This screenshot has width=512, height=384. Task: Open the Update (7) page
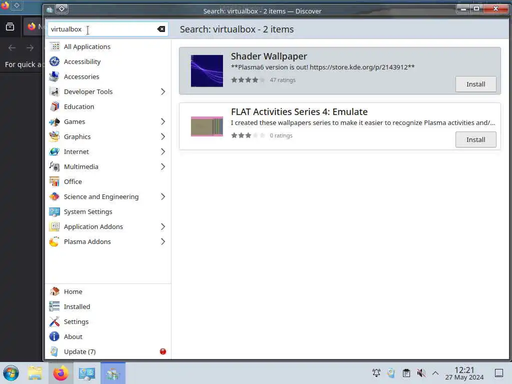click(x=108, y=351)
